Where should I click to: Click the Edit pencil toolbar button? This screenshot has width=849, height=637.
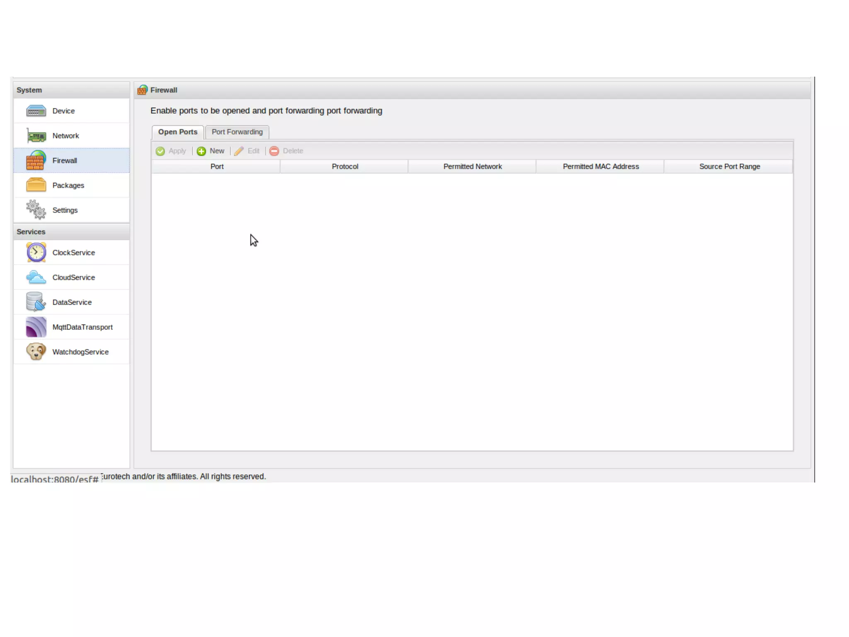tap(247, 151)
